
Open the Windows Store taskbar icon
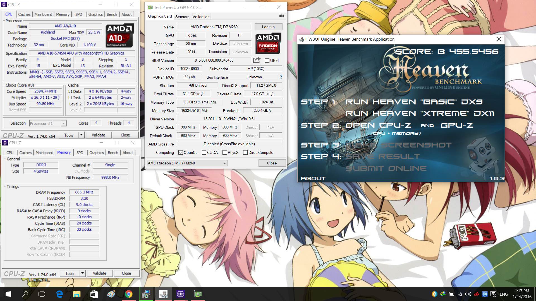94,294
